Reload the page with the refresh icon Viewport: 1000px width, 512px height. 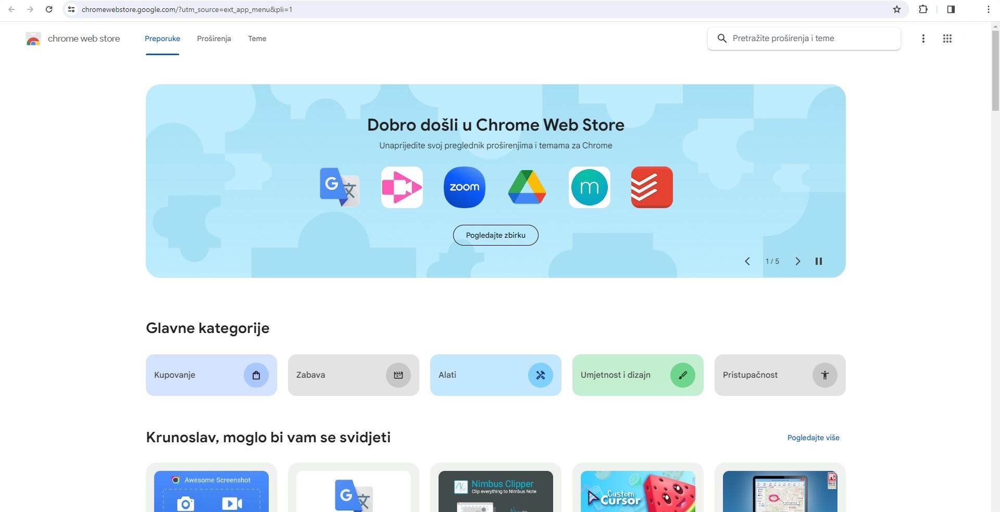pos(49,9)
